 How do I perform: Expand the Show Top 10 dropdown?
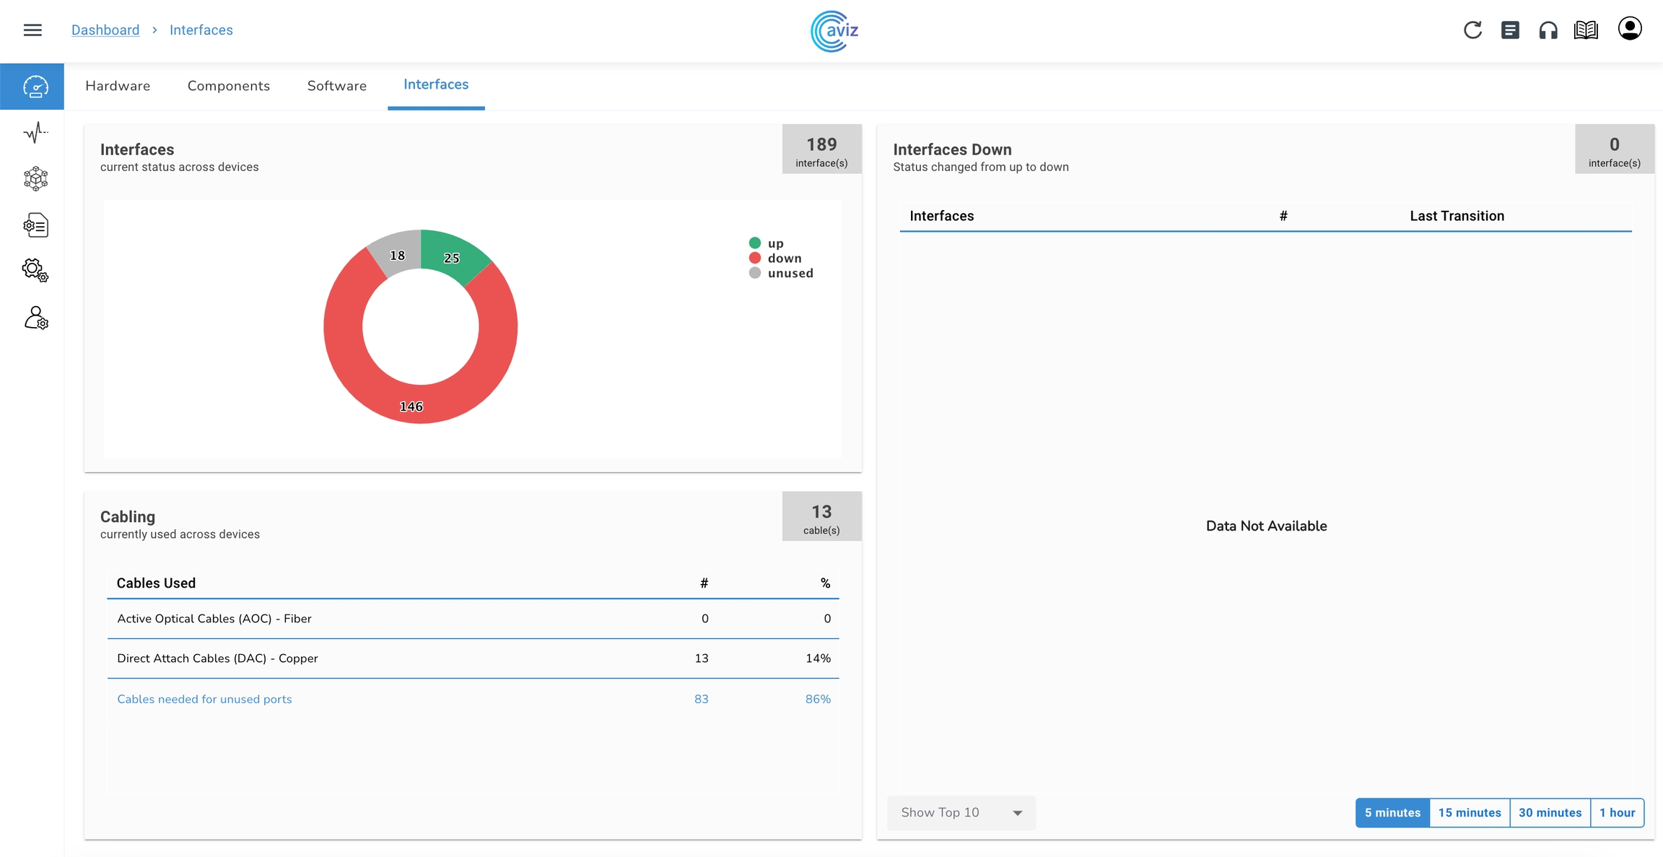point(961,812)
